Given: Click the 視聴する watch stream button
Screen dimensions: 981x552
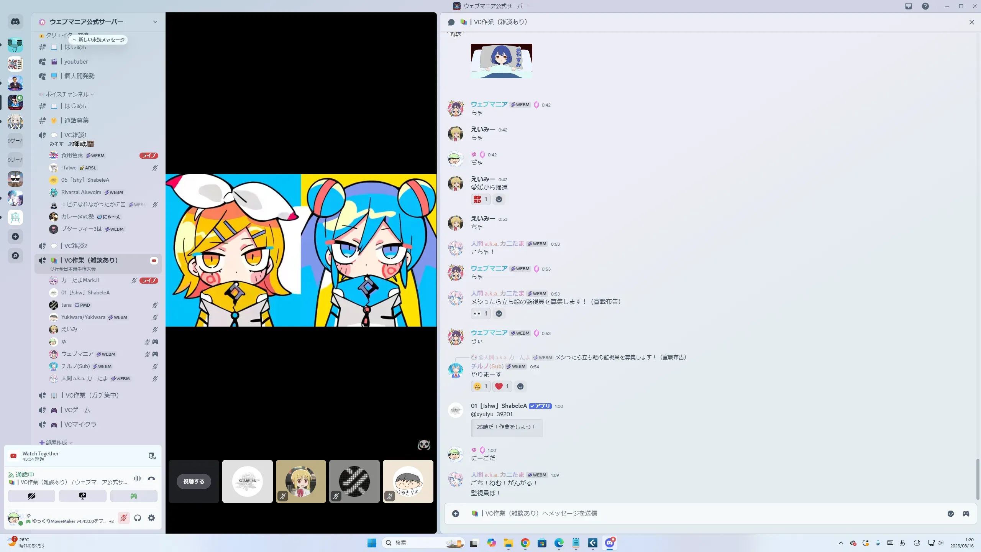Looking at the screenshot, I should (194, 481).
